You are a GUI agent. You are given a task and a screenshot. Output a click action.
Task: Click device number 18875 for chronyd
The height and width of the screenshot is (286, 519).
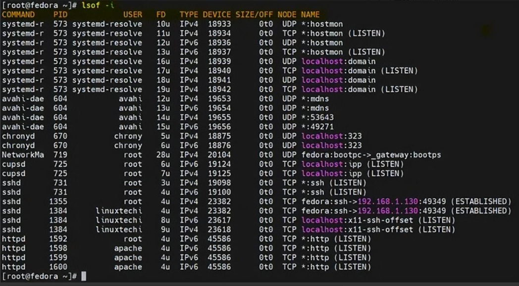coord(219,136)
